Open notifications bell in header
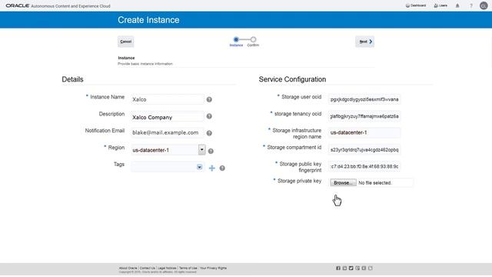492x277 pixels. 457,5
